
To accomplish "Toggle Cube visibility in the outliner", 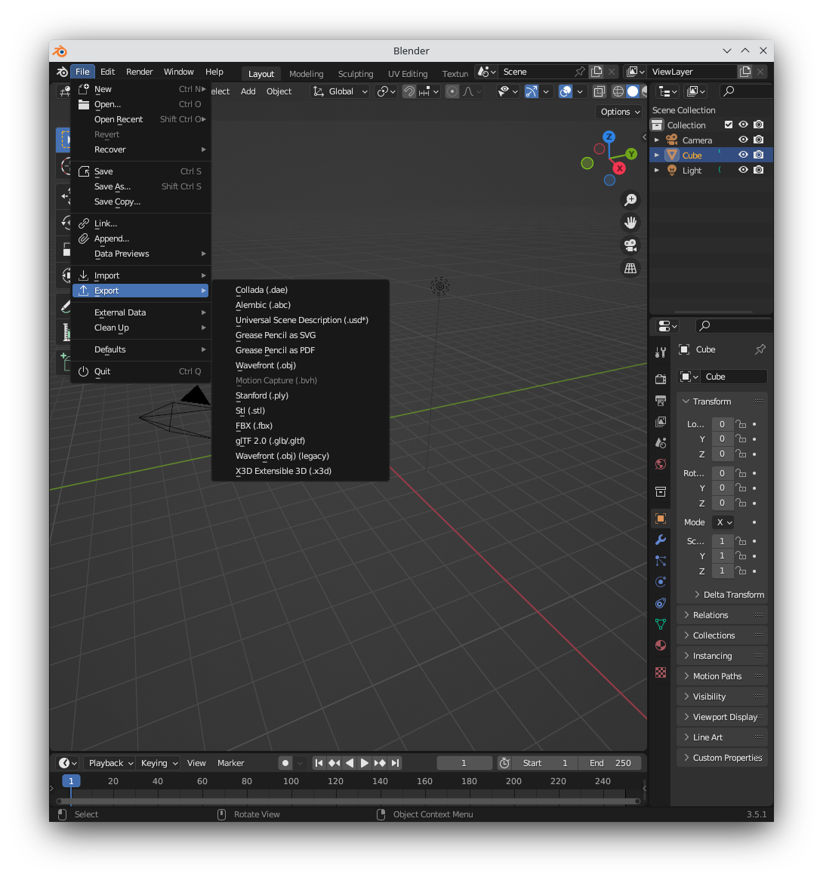I will click(x=742, y=155).
